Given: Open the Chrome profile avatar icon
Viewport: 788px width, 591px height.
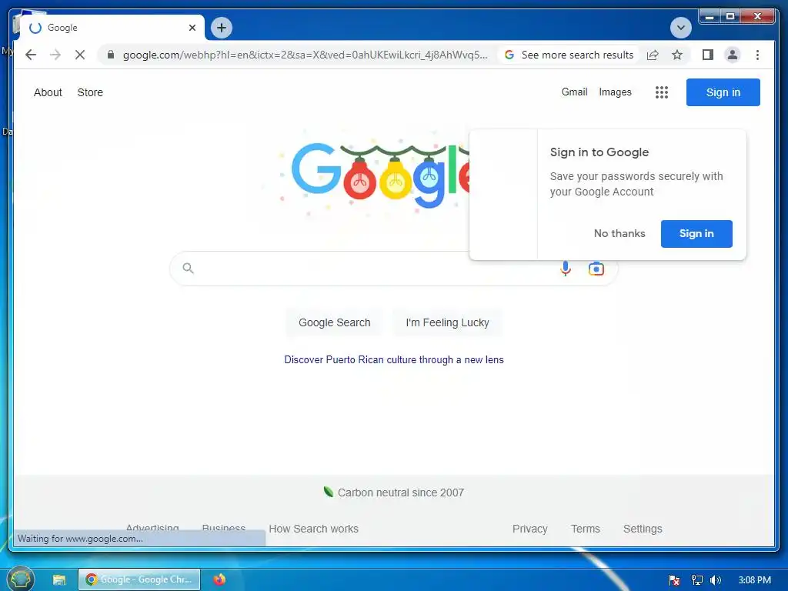Looking at the screenshot, I should tap(733, 55).
